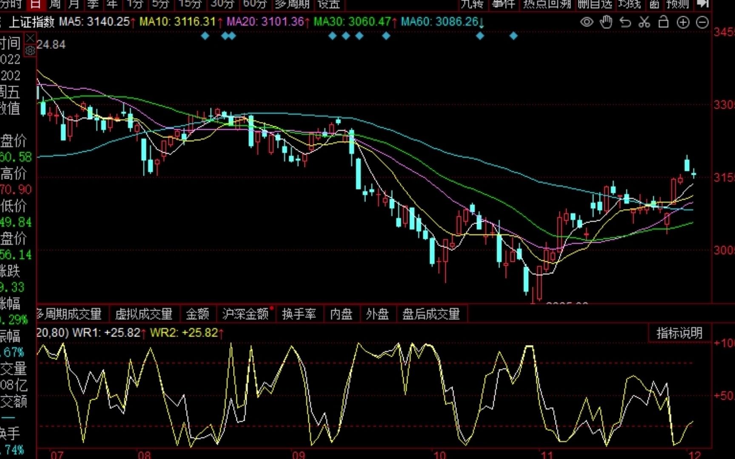The image size is (735, 459).
Task: Switch to the 30分 period tab
Action: coord(222,4)
